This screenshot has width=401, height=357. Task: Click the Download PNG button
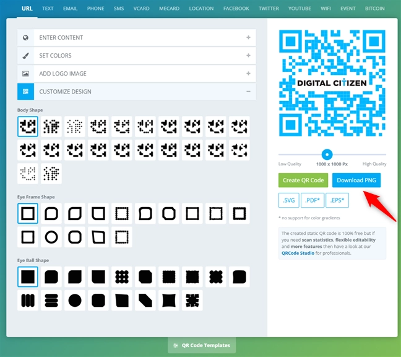point(356,180)
